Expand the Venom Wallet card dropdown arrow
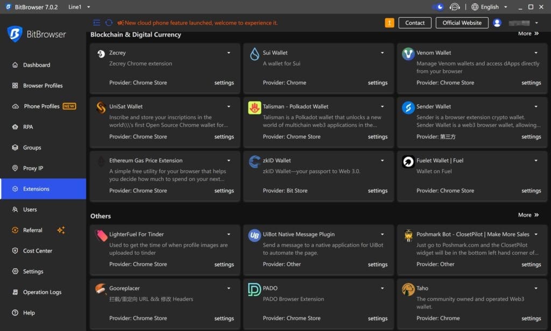This screenshot has width=551, height=331. click(x=536, y=53)
